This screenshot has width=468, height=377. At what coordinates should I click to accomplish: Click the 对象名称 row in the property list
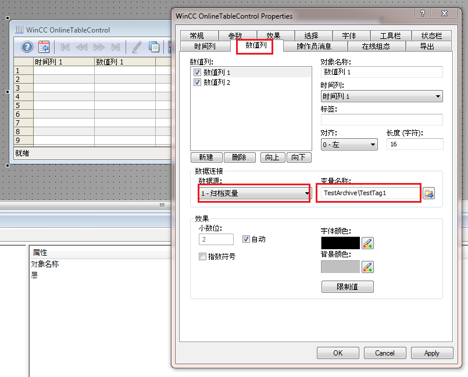(45, 264)
